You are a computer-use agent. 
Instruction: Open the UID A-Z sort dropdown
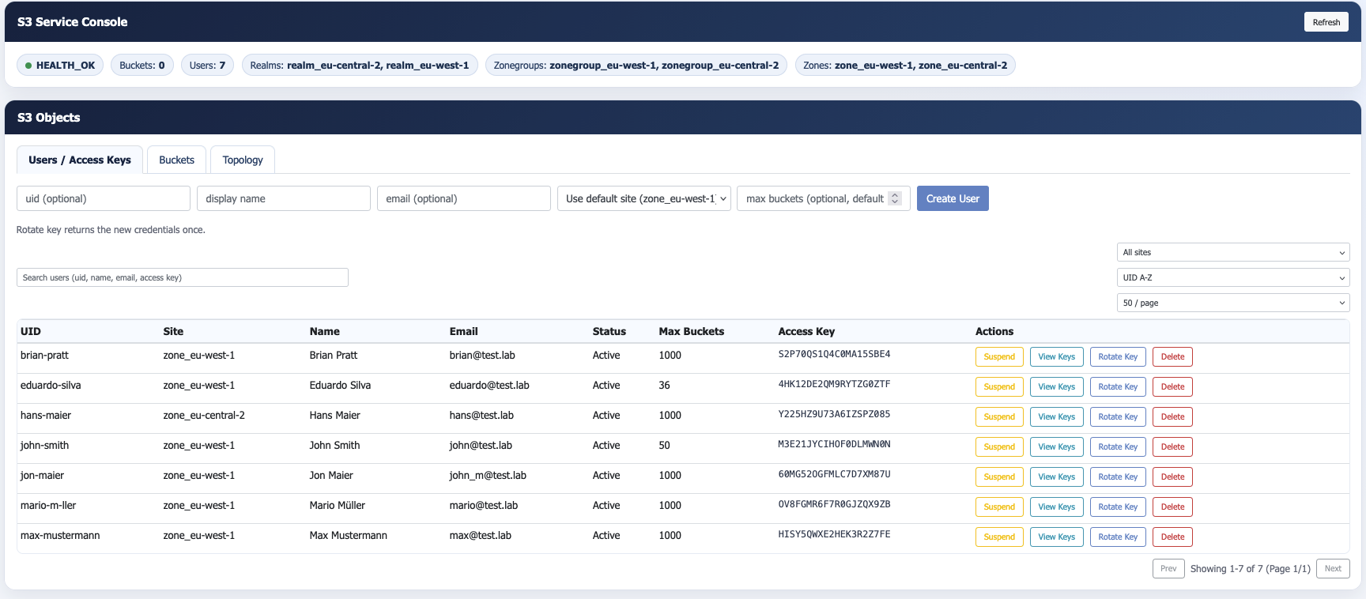coord(1232,277)
